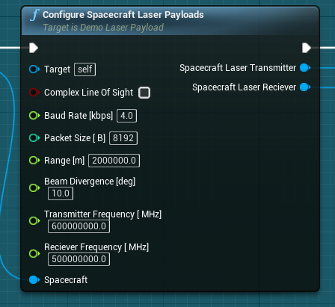This screenshot has height=307, width=335.
Task: Click the output execution pin
Action: pos(307,48)
